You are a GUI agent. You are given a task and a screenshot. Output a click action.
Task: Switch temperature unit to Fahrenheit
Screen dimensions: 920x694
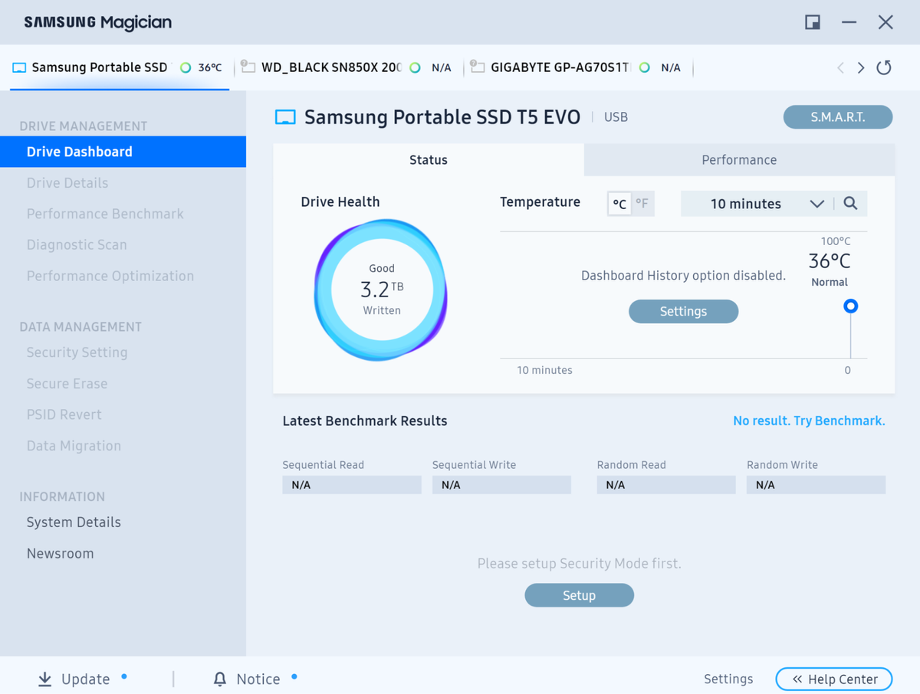pos(642,204)
